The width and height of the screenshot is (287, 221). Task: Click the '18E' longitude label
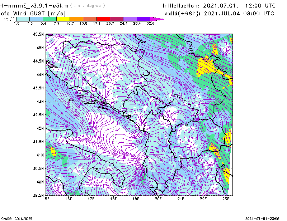click(113, 199)
